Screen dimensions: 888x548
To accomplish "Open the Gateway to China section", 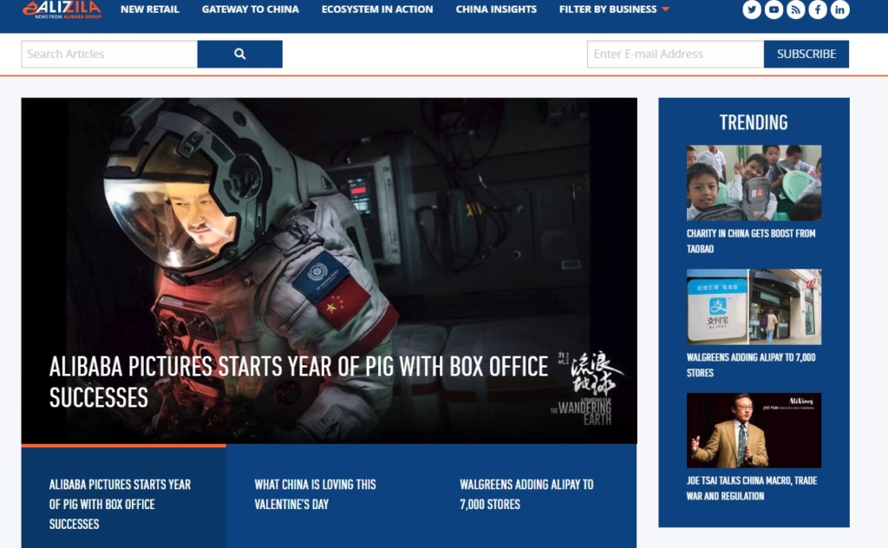I will point(251,9).
